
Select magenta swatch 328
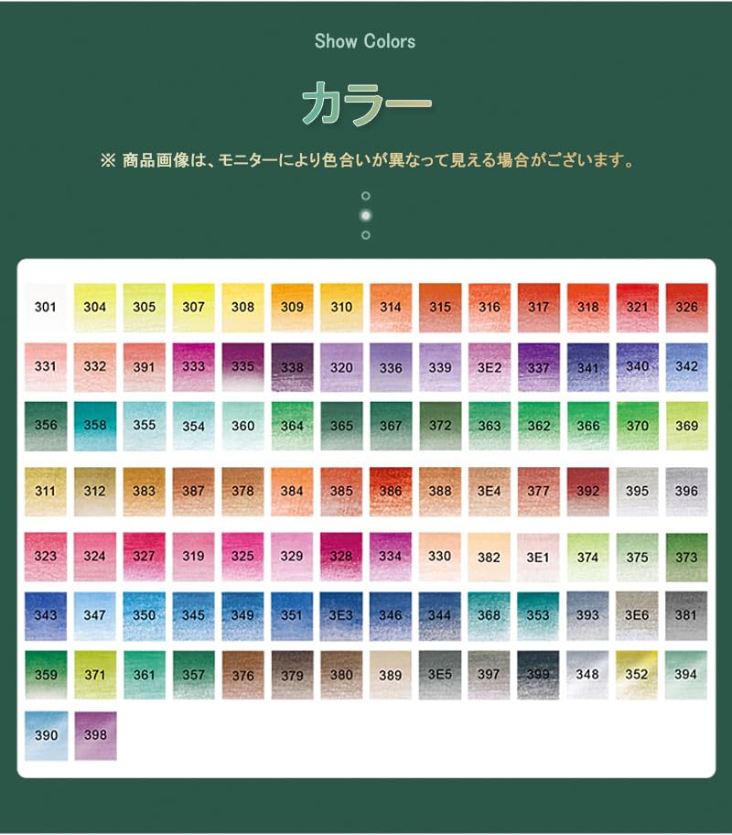coord(341,556)
